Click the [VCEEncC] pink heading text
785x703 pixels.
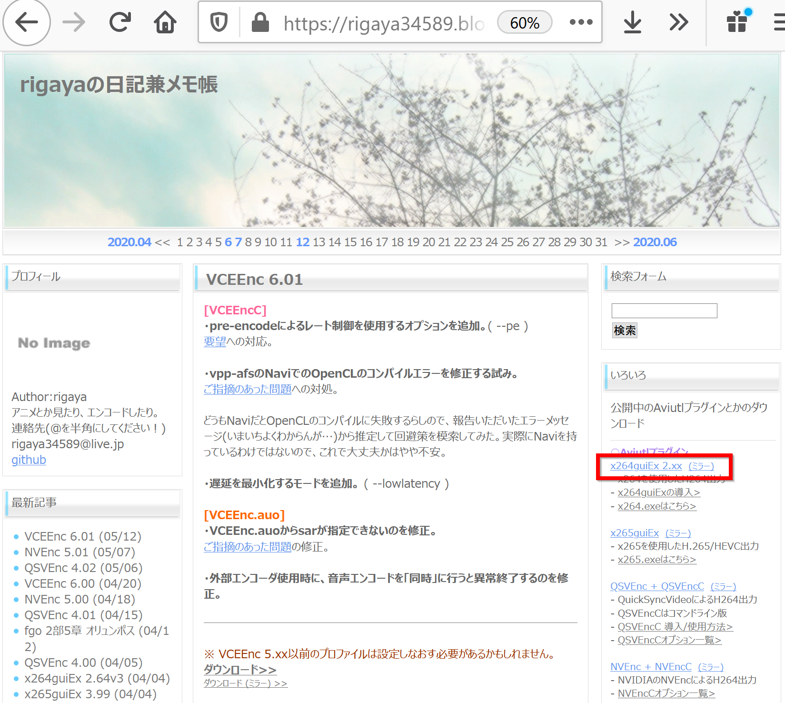[x=235, y=310]
